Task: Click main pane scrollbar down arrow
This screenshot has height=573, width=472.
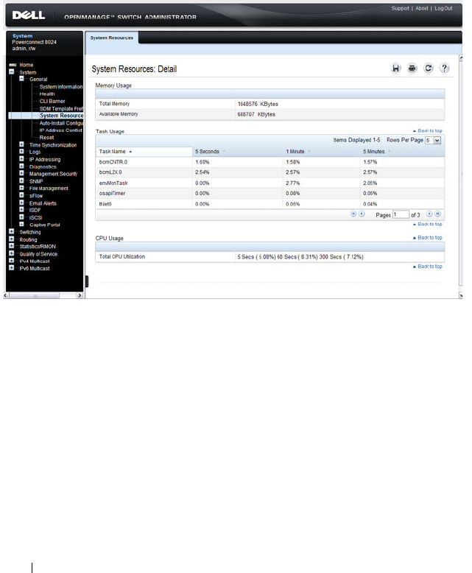Action: tap(461, 295)
